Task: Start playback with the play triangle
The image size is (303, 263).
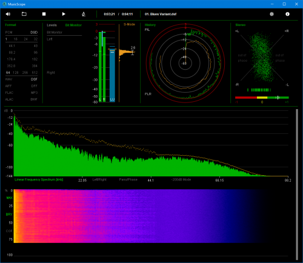Action: tap(64, 14)
